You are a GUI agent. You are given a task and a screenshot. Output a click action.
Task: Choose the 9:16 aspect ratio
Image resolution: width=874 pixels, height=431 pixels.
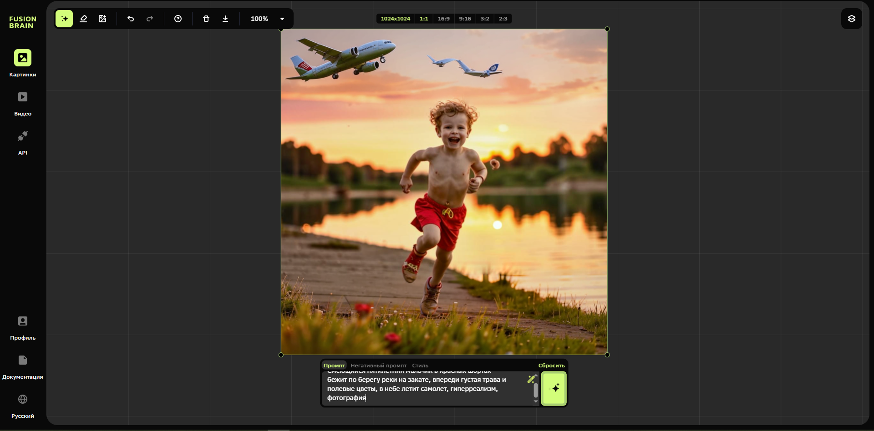tap(465, 19)
